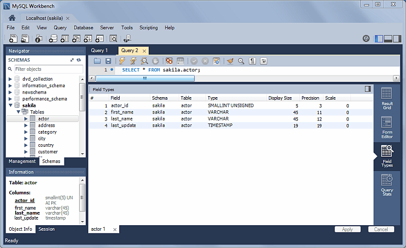Screen dimensions: 406x248
Task: Switch to the Management tab
Action: [x=22, y=161]
